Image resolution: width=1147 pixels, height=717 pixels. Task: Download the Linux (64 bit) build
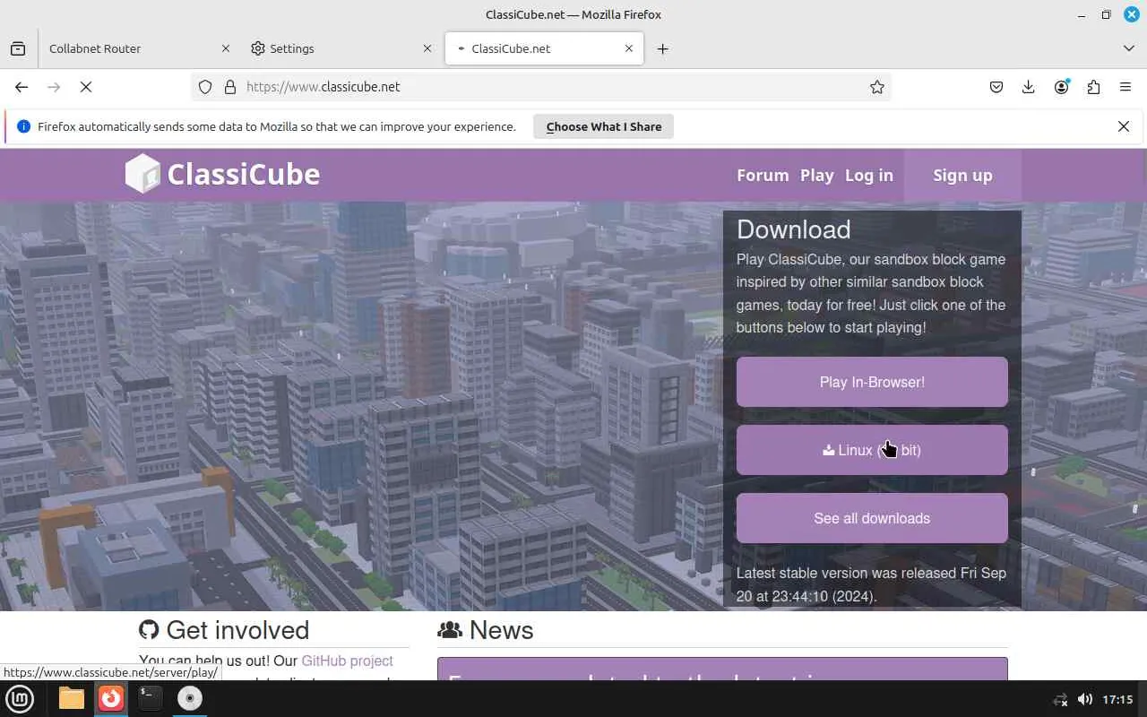click(872, 450)
